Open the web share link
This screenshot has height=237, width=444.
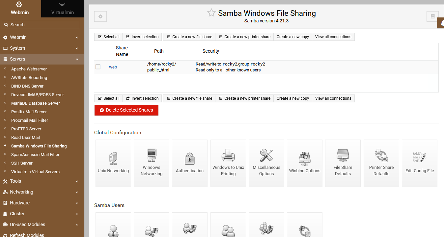(113, 67)
